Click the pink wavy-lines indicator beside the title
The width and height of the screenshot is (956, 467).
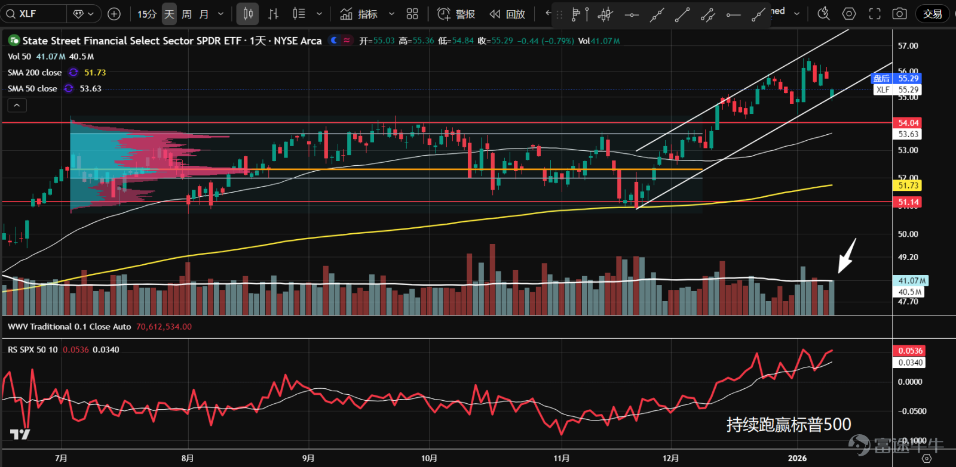tap(347, 41)
